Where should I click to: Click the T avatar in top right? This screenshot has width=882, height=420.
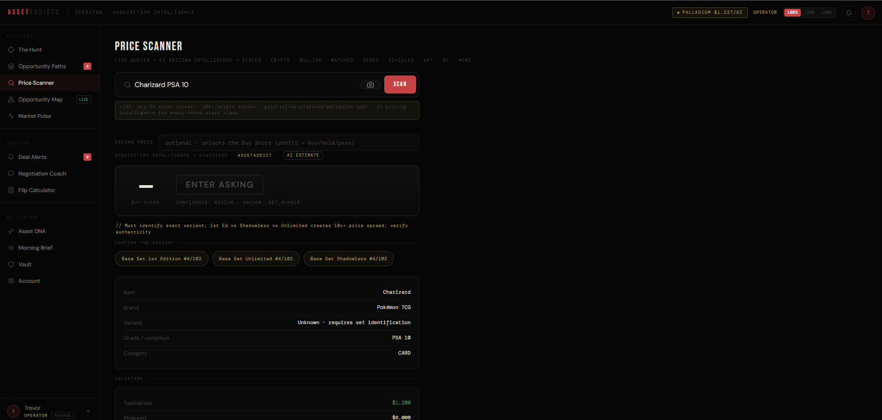tap(868, 12)
